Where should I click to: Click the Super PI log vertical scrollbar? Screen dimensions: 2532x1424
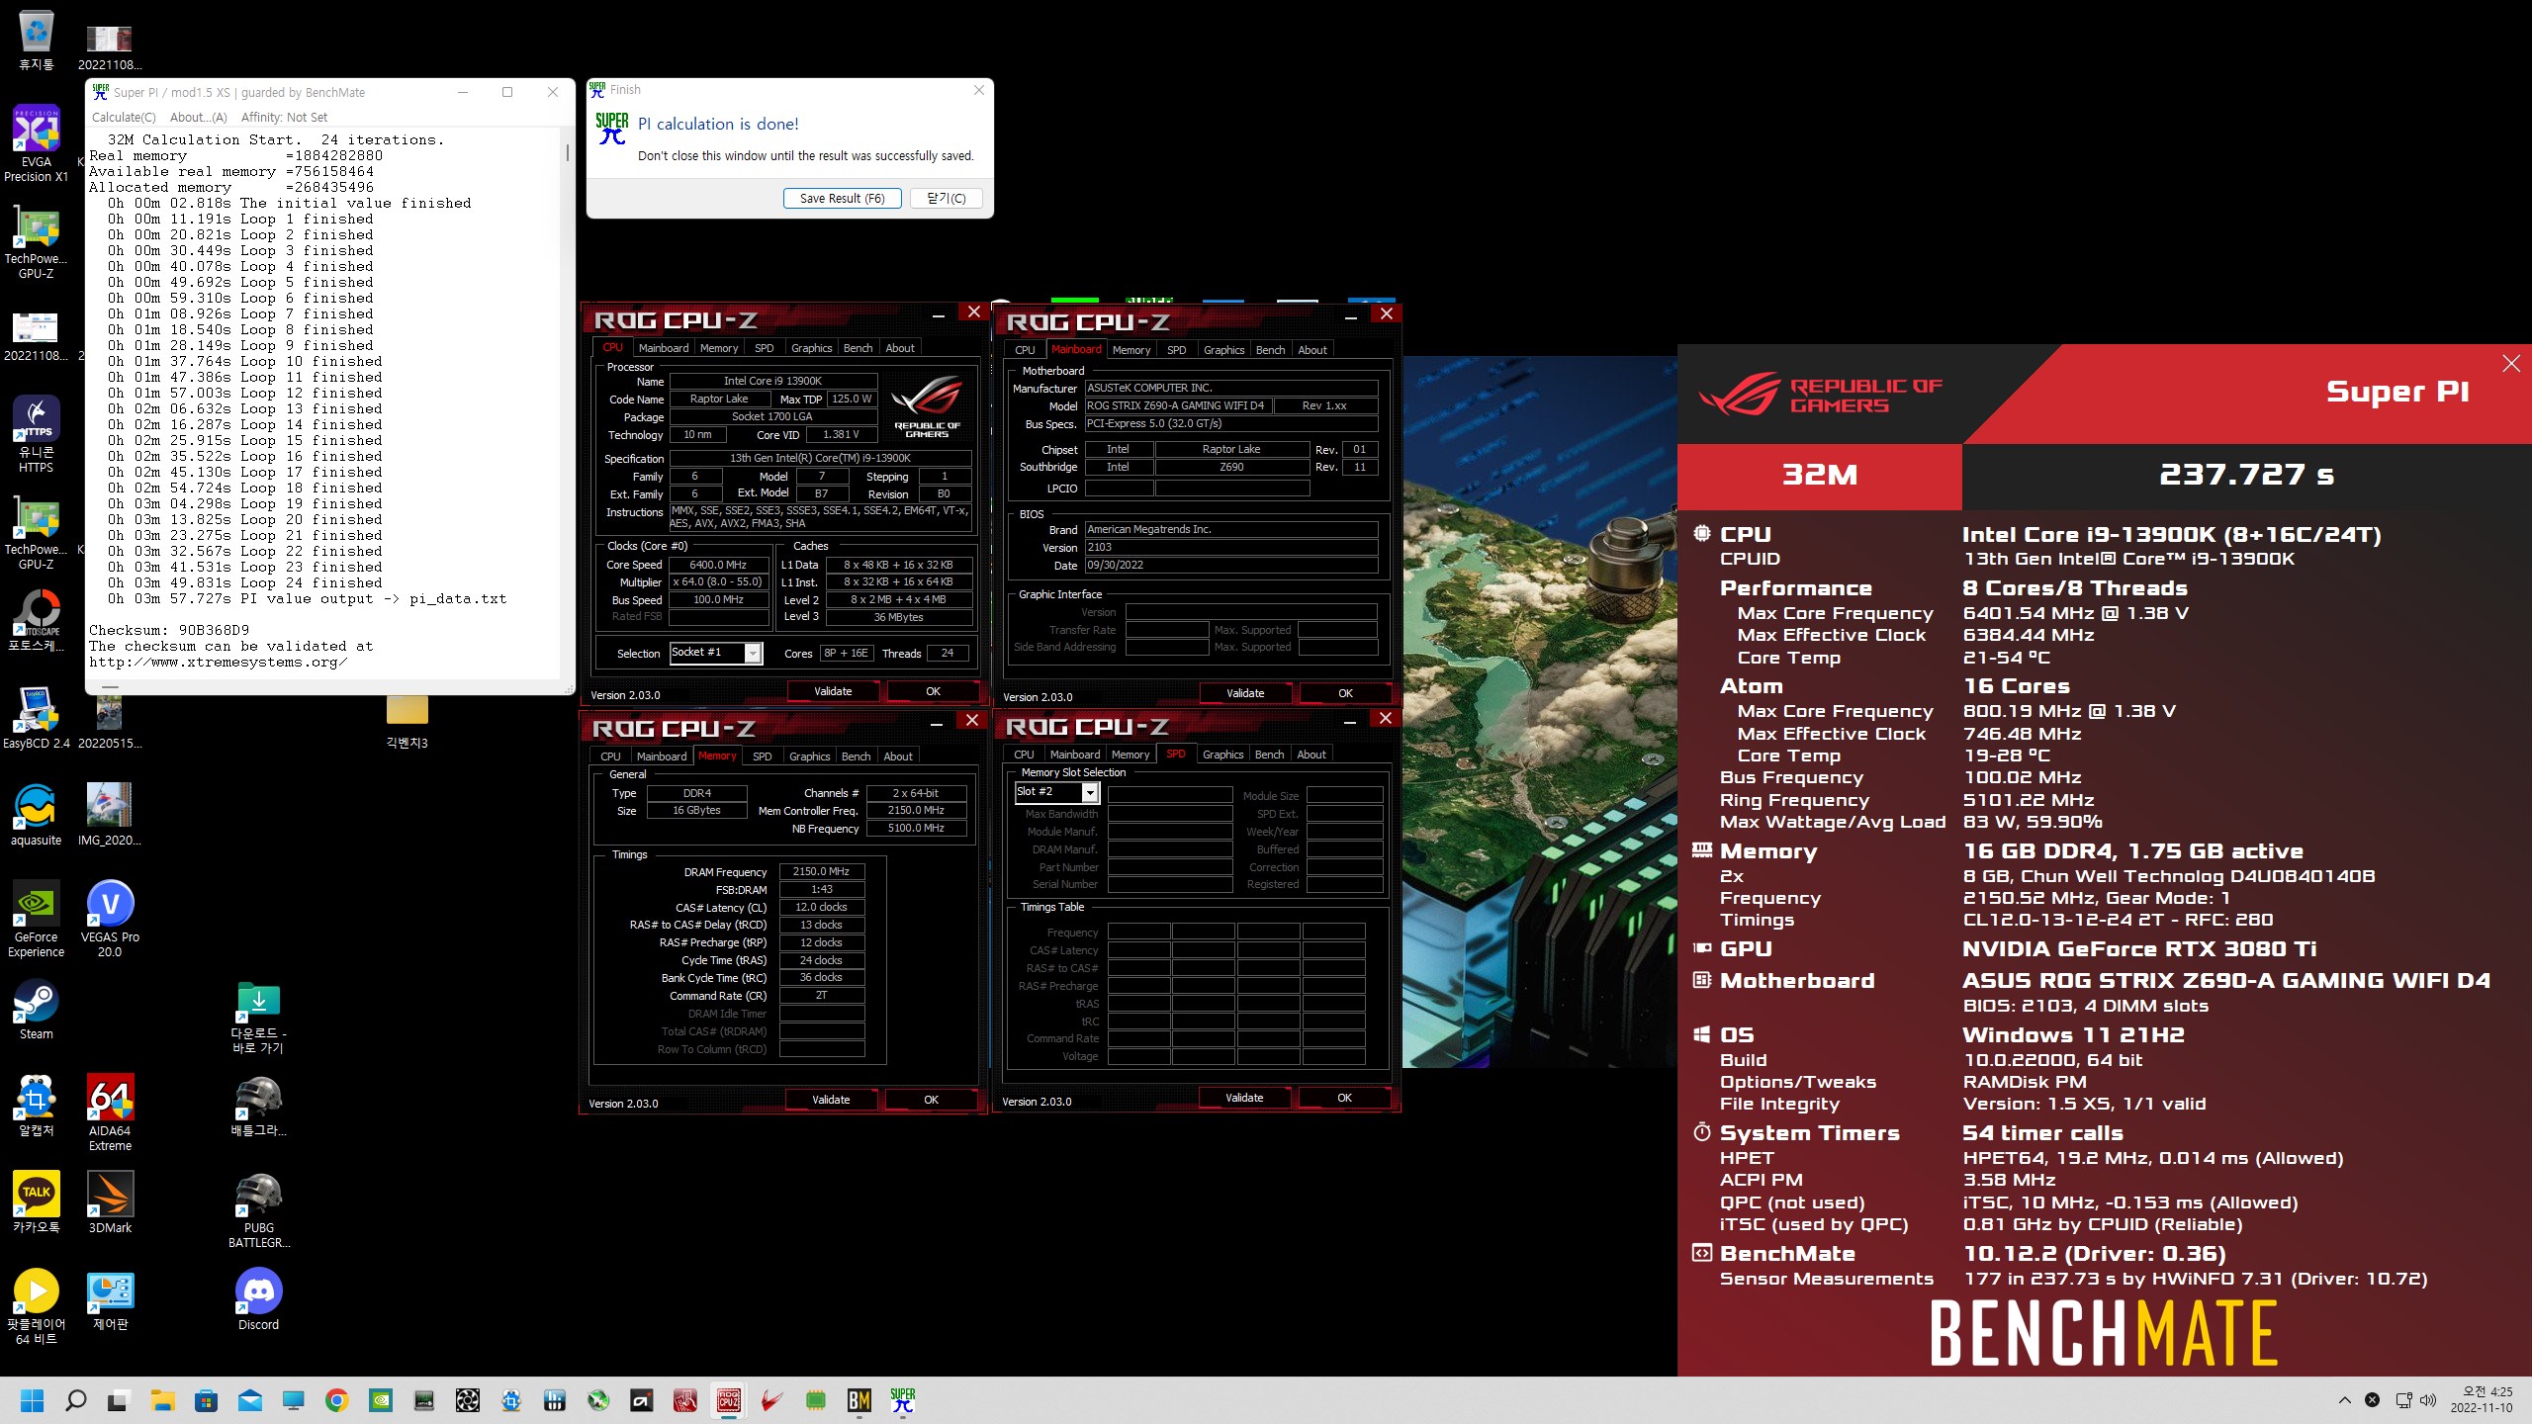coord(568,152)
